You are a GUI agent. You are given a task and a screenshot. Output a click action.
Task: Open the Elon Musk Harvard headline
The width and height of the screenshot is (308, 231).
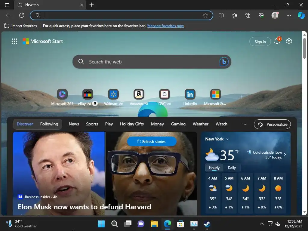tap(85, 207)
